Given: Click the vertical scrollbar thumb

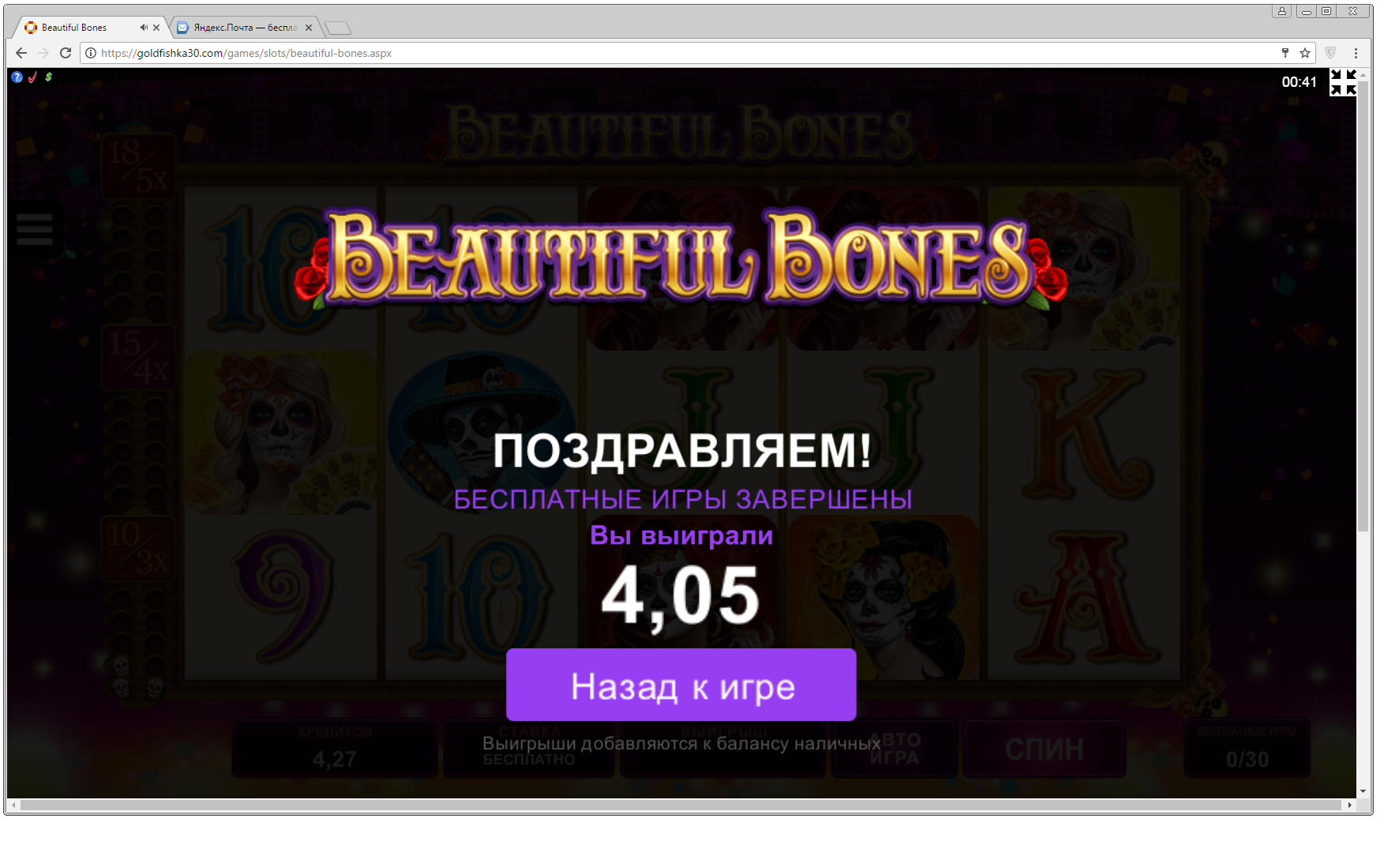Looking at the screenshot, I should [1363, 306].
